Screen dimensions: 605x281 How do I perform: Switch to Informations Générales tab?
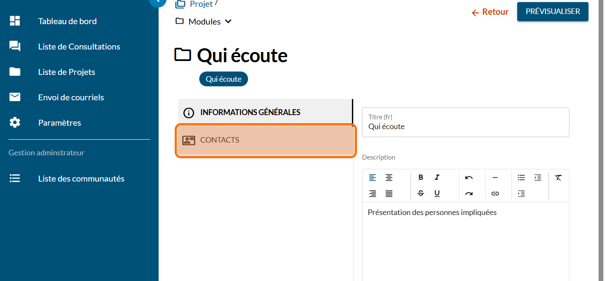pos(265,113)
